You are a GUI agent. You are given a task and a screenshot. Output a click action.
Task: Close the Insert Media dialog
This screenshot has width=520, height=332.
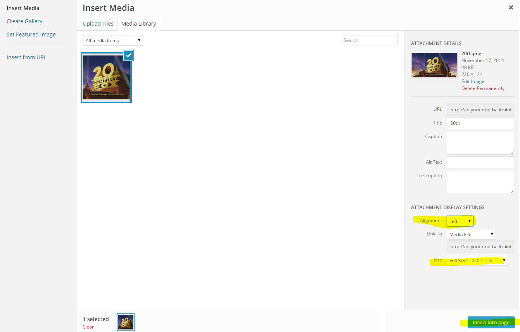click(x=511, y=7)
